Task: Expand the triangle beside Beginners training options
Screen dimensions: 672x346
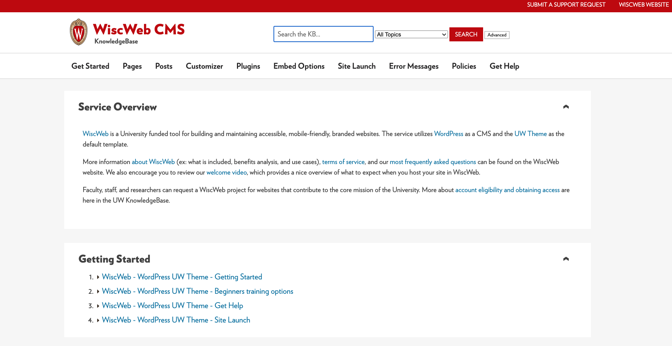Action: tap(98, 291)
